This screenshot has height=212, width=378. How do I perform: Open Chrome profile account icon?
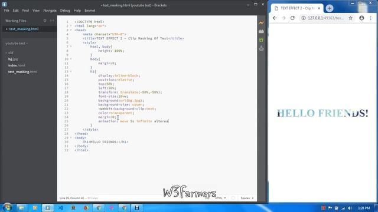tap(361, 18)
